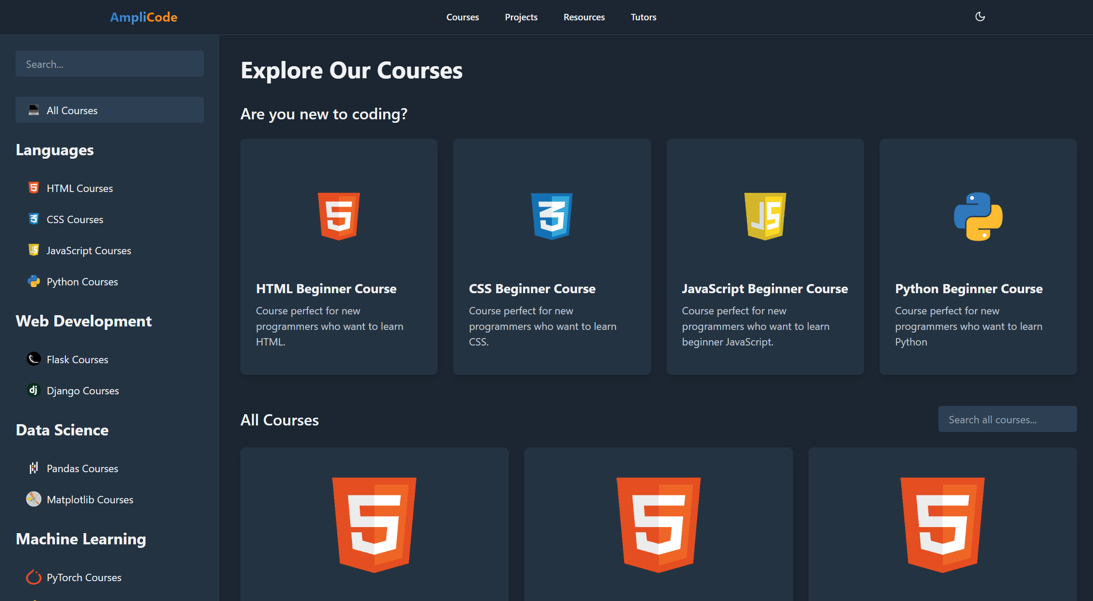The height and width of the screenshot is (601, 1093).
Task: Open Django Courses link
Action: (x=83, y=391)
